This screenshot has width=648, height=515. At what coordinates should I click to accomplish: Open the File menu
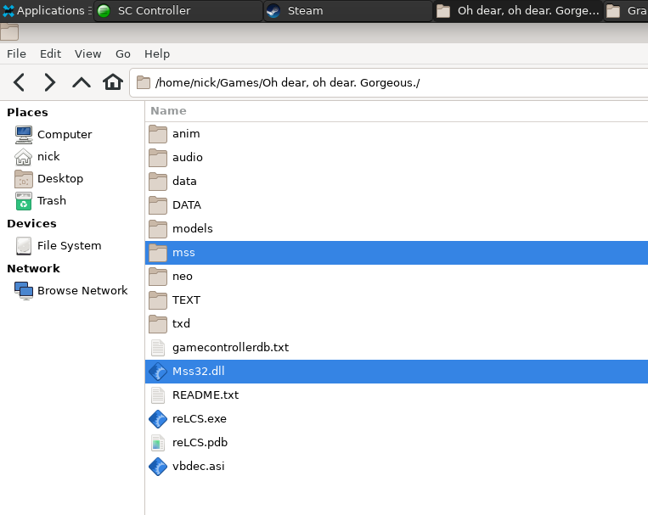[x=16, y=53]
